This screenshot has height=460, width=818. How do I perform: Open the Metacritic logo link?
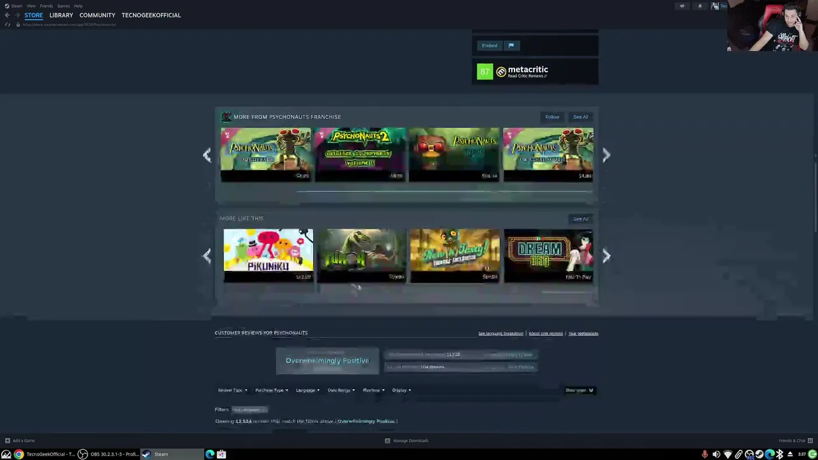pos(522,71)
